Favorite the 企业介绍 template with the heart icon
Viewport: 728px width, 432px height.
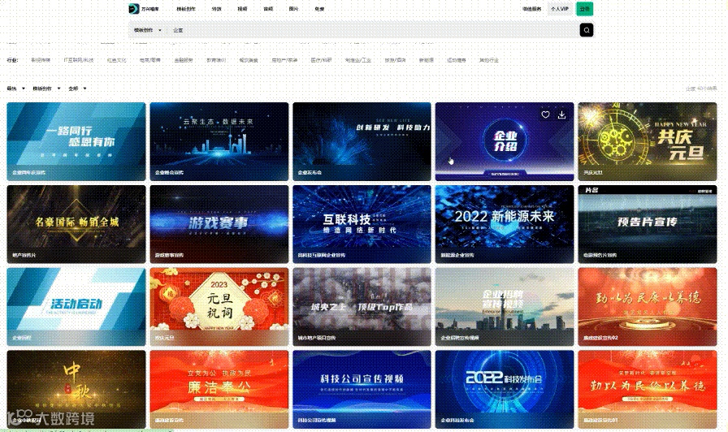545,114
